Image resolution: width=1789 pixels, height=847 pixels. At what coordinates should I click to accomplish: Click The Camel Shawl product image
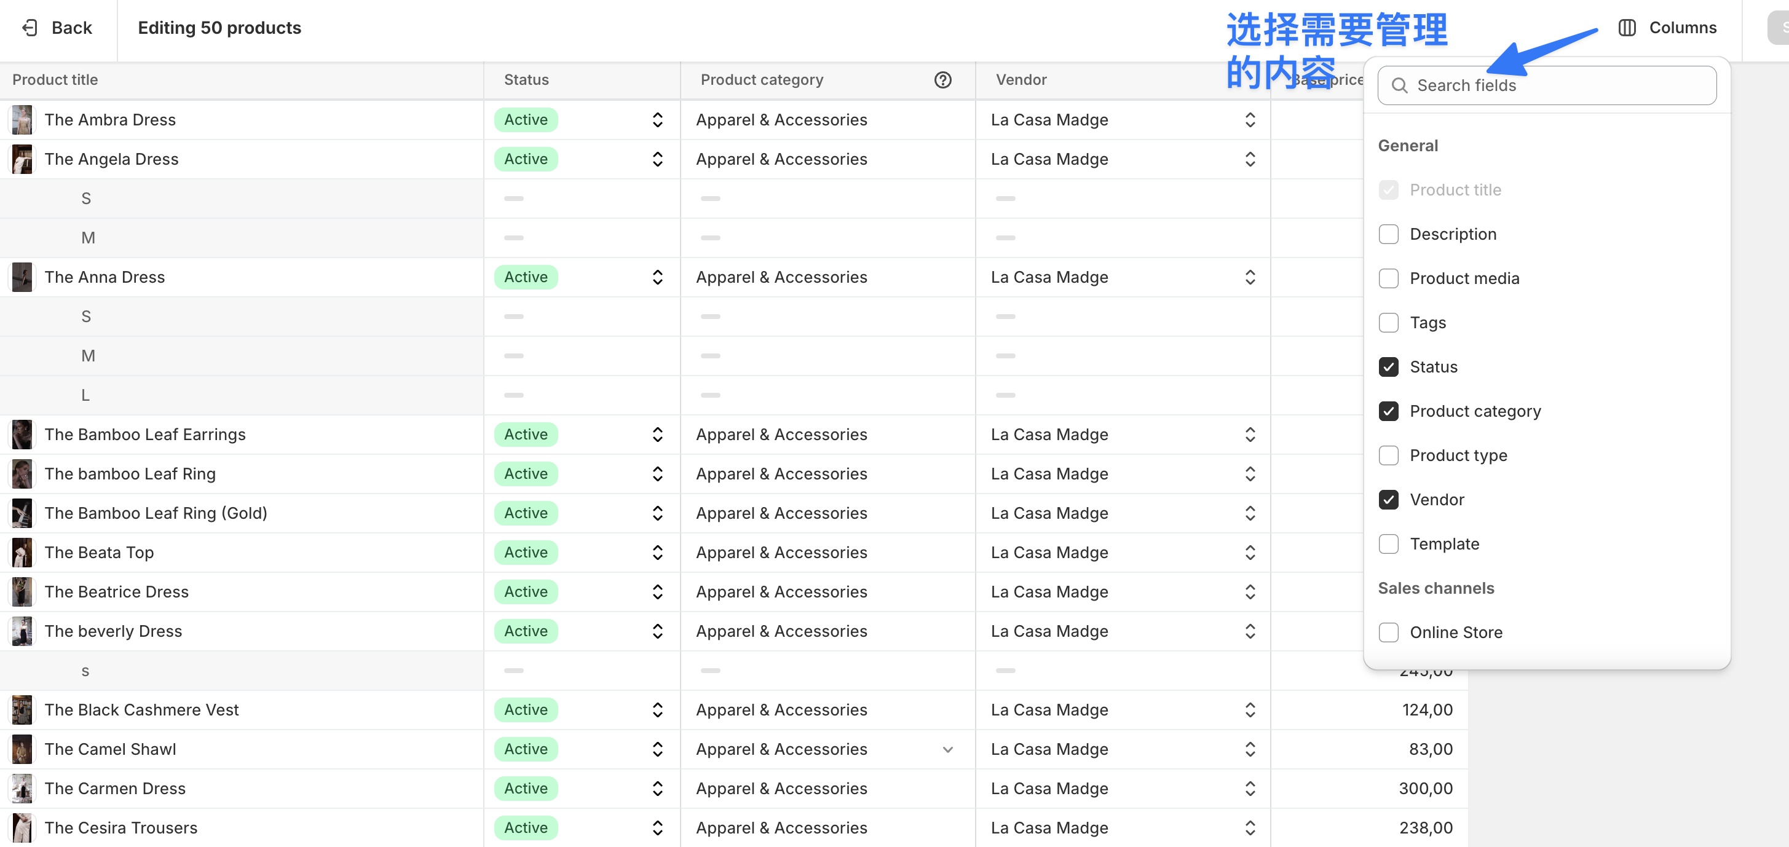click(x=22, y=749)
